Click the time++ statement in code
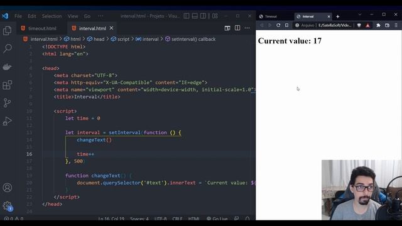This screenshot has height=226, width=402. pyautogui.click(x=85, y=154)
